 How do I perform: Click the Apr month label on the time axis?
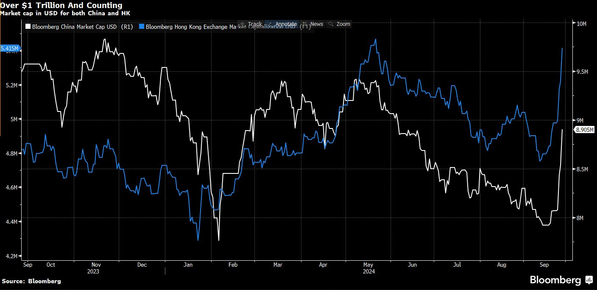pos(323,265)
